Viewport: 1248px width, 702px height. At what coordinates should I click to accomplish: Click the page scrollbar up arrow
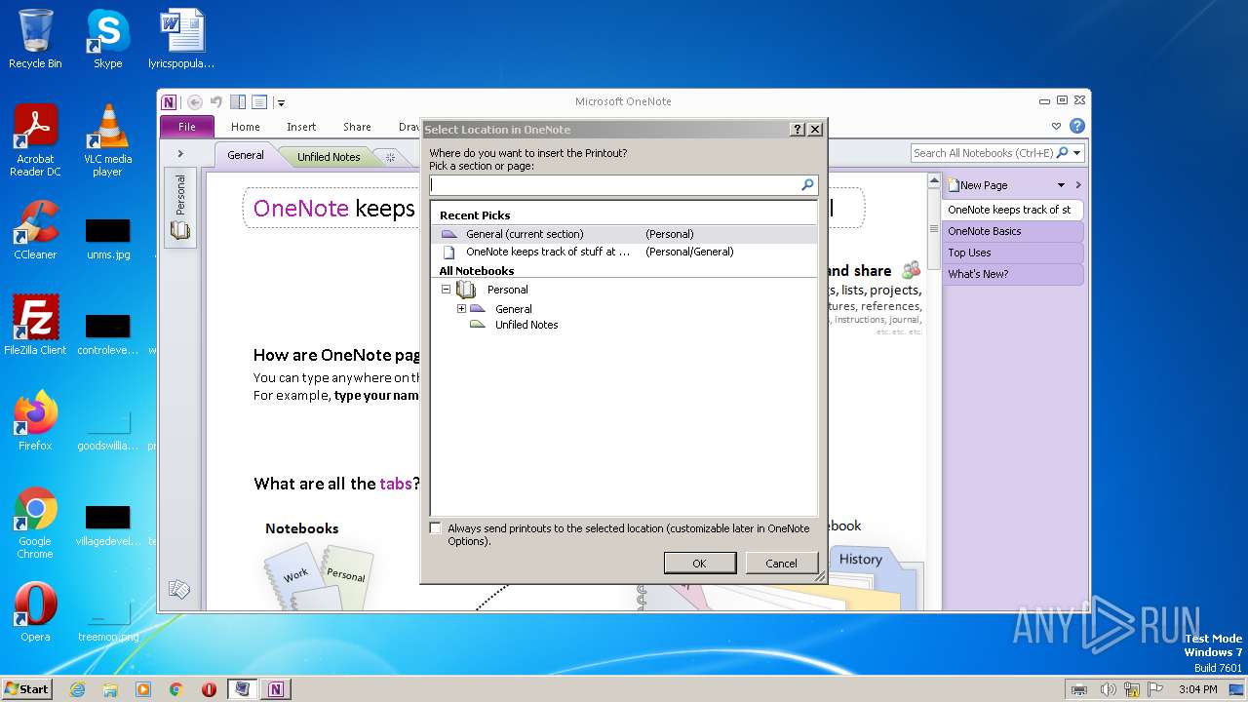pyautogui.click(x=933, y=181)
